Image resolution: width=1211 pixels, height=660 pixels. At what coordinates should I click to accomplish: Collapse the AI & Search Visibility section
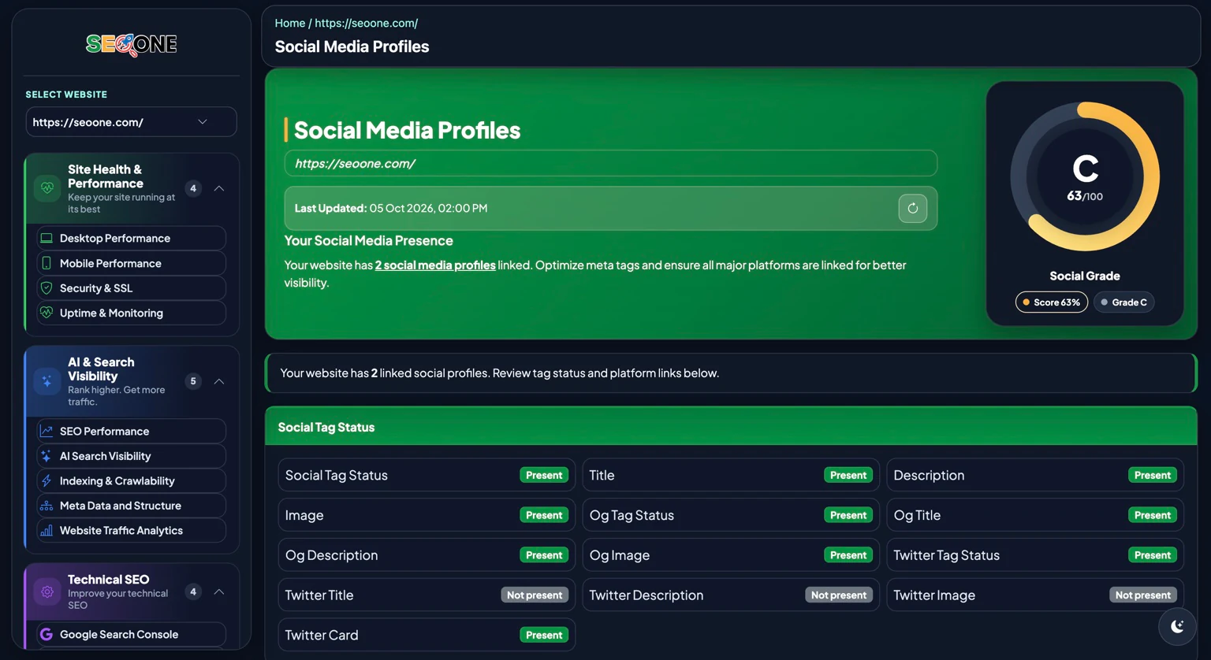pos(219,381)
